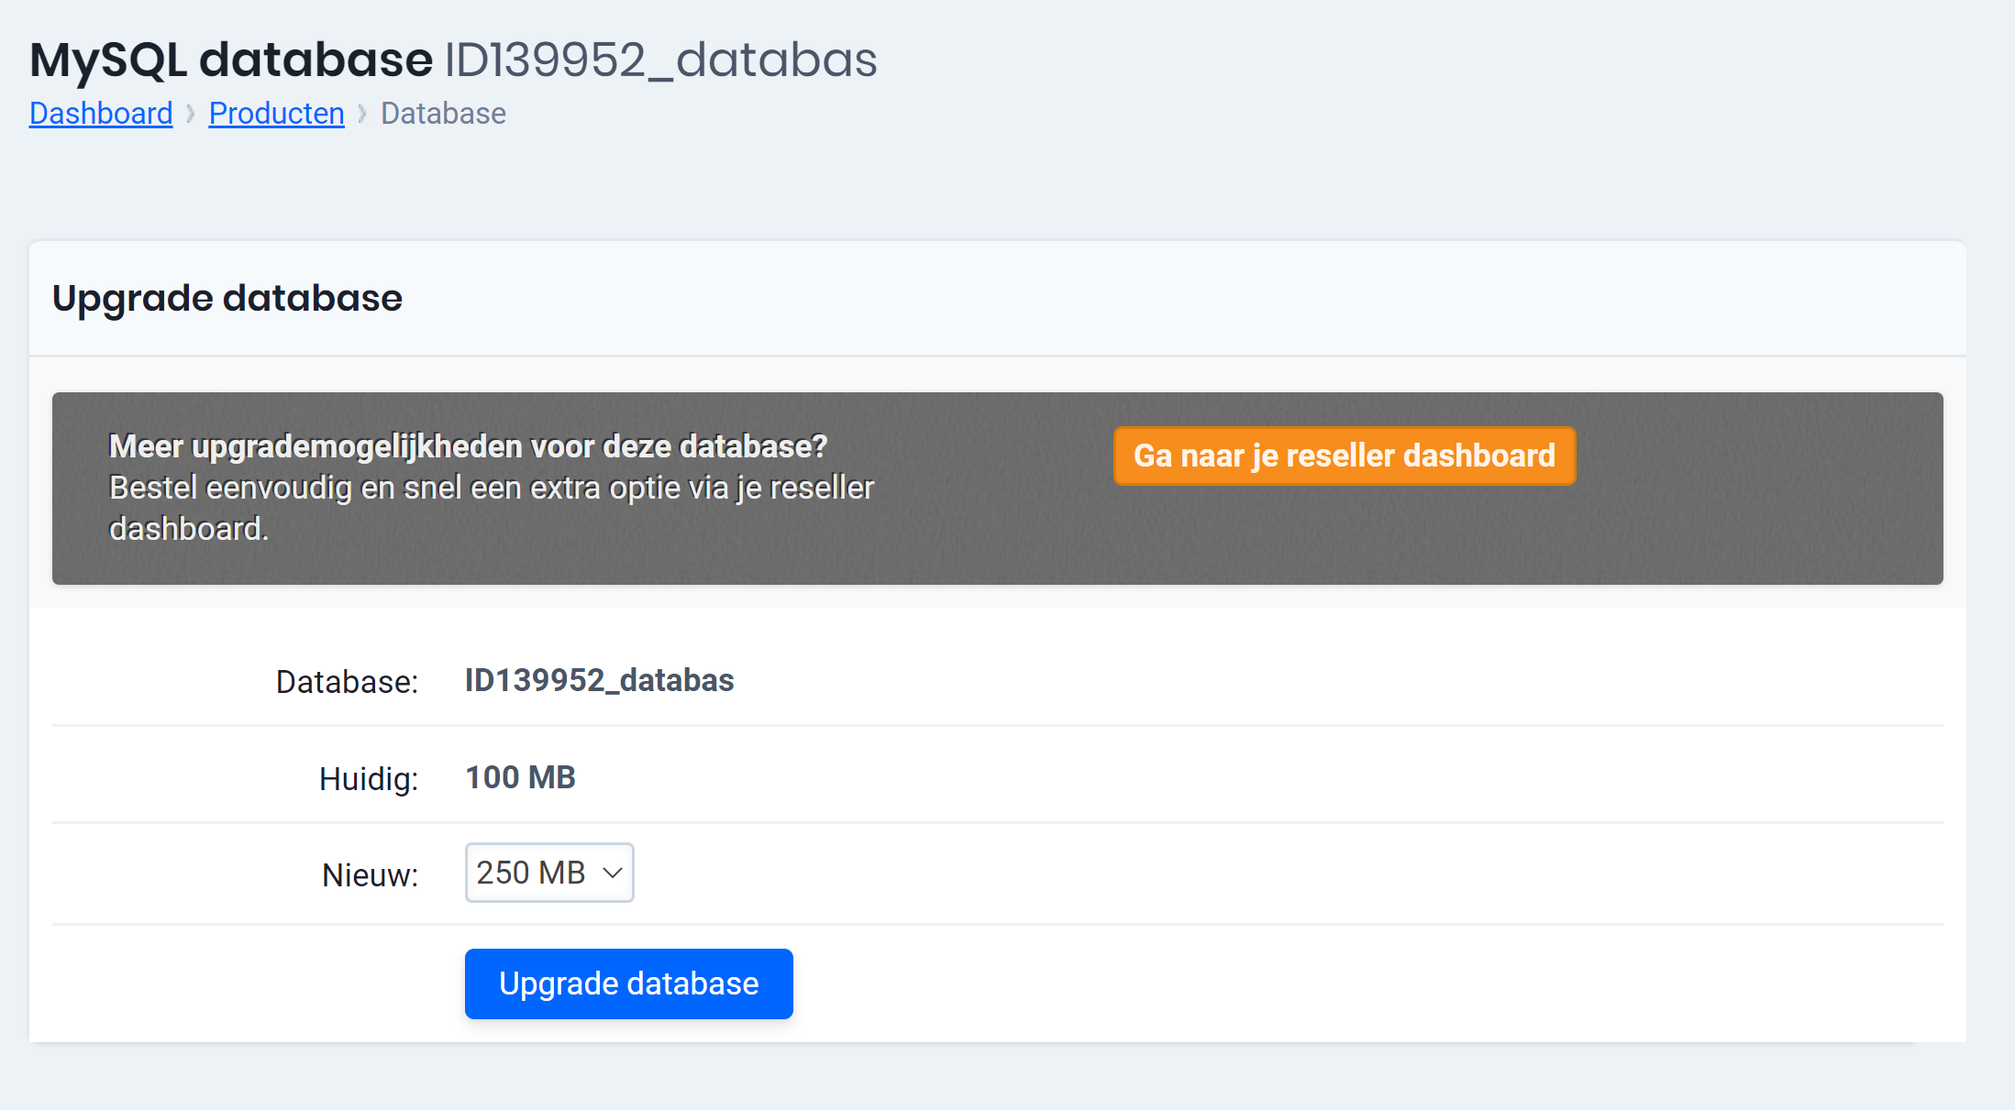Viewport: 2015px width, 1110px height.
Task: Click the Upgrade database section heading
Action: tap(227, 297)
